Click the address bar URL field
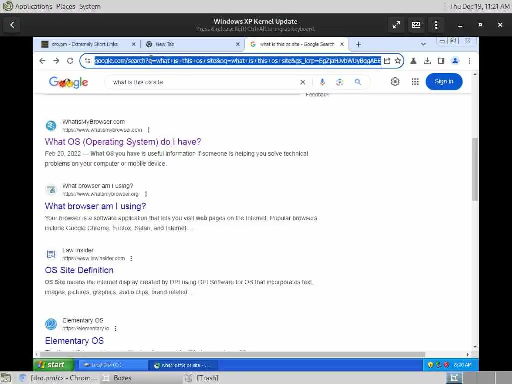512x384 pixels. [237, 61]
